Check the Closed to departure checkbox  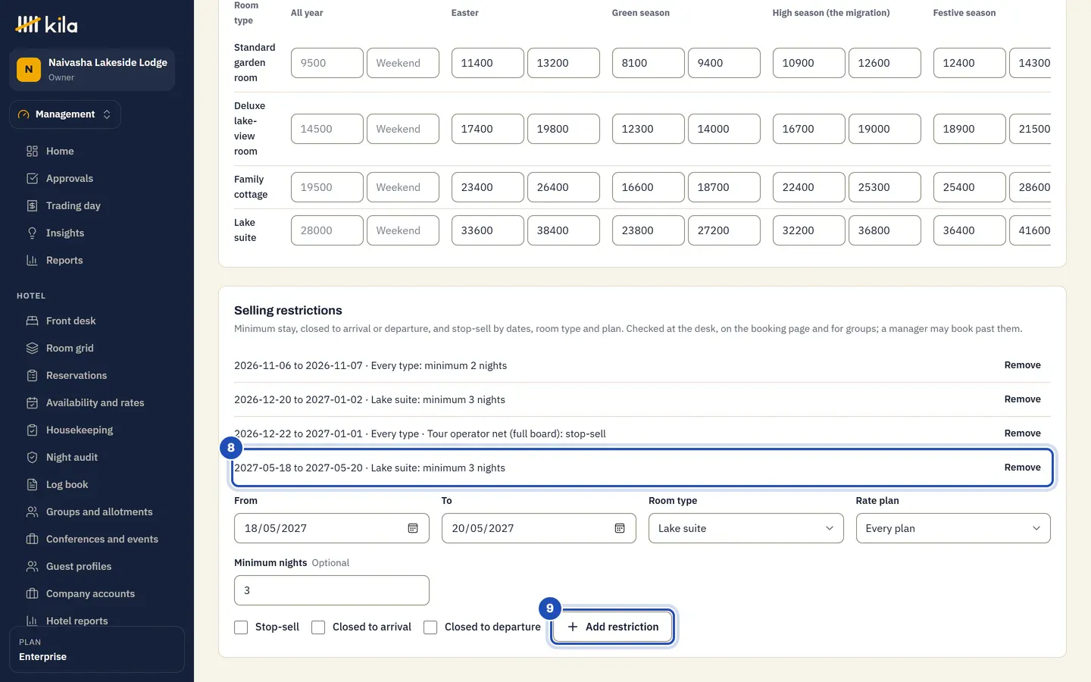tap(430, 627)
